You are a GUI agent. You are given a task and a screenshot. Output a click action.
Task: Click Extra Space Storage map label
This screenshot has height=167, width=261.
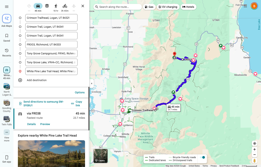click(x=137, y=98)
